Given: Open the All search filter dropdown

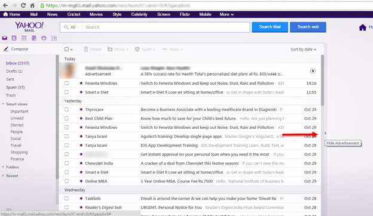Looking at the screenshot, I should [x=71, y=27].
